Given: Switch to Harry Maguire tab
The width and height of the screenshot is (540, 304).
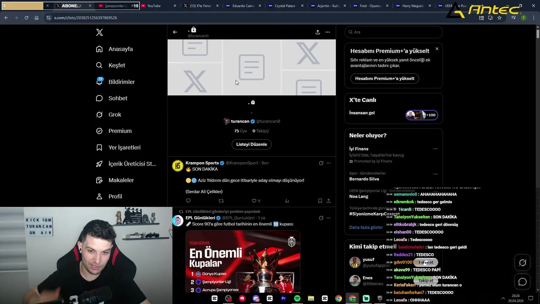Looking at the screenshot, I should (413, 6).
